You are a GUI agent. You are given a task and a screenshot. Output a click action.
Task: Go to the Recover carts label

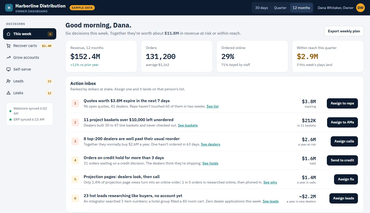coord(25,46)
